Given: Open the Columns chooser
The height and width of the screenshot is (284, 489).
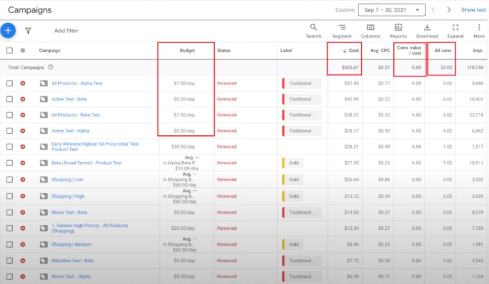Looking at the screenshot, I should pyautogui.click(x=370, y=28).
